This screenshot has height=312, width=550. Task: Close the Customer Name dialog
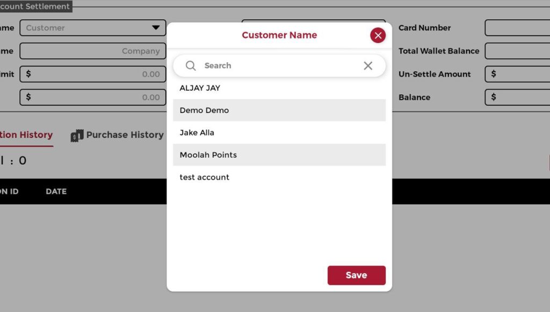pyautogui.click(x=378, y=35)
